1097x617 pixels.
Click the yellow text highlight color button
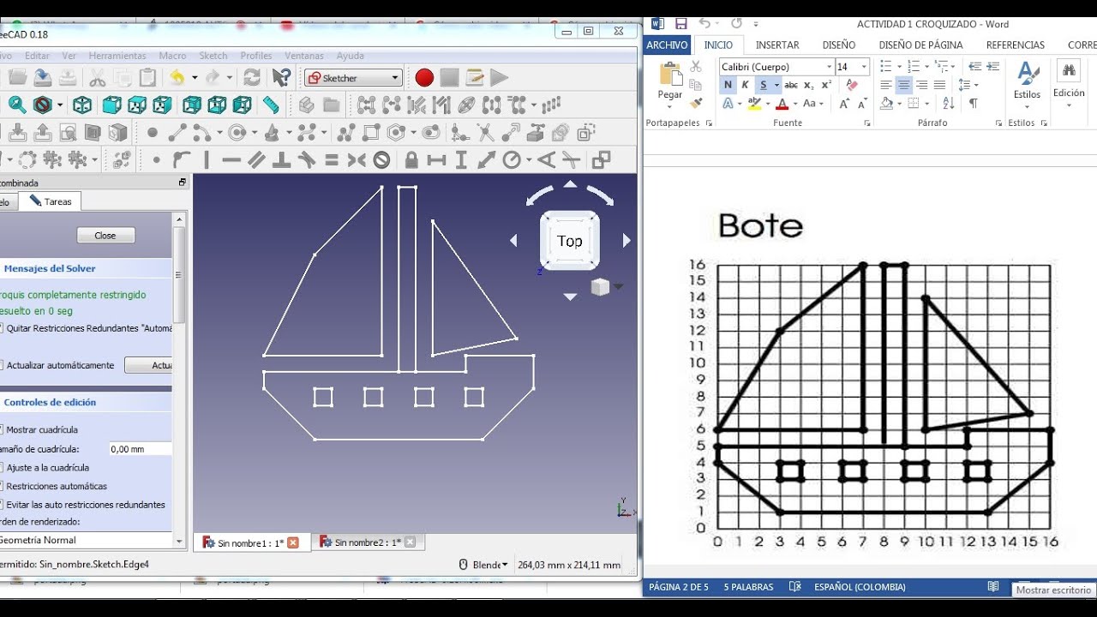pos(754,103)
